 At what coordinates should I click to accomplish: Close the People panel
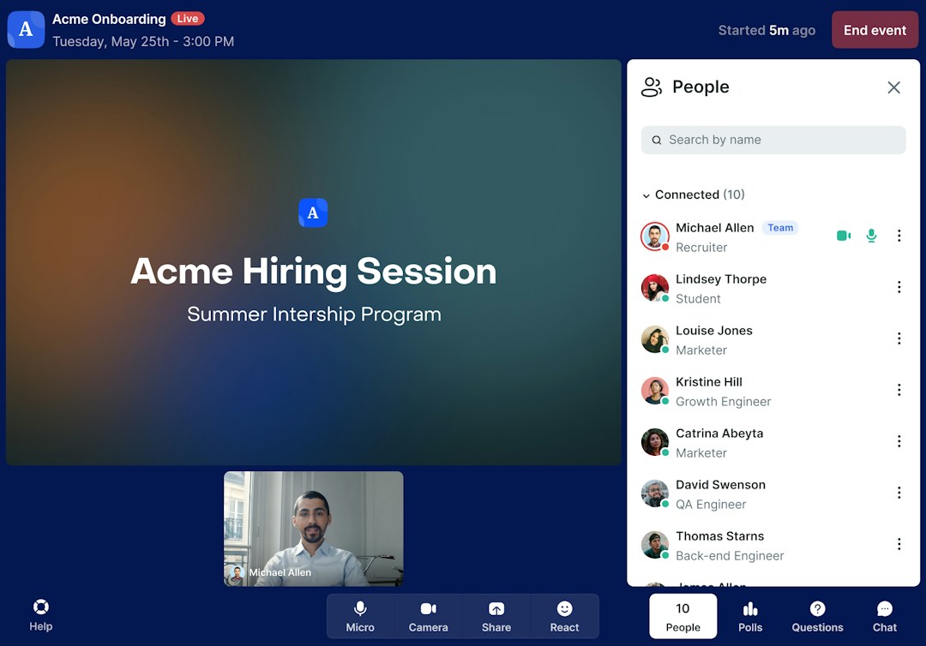tap(893, 87)
